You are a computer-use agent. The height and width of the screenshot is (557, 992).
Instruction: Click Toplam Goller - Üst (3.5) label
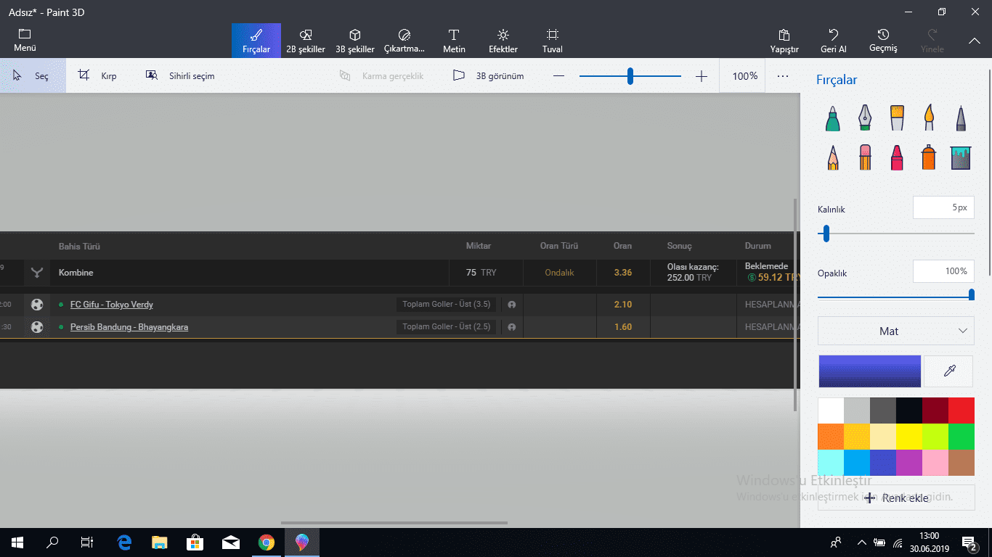pyautogui.click(x=447, y=305)
